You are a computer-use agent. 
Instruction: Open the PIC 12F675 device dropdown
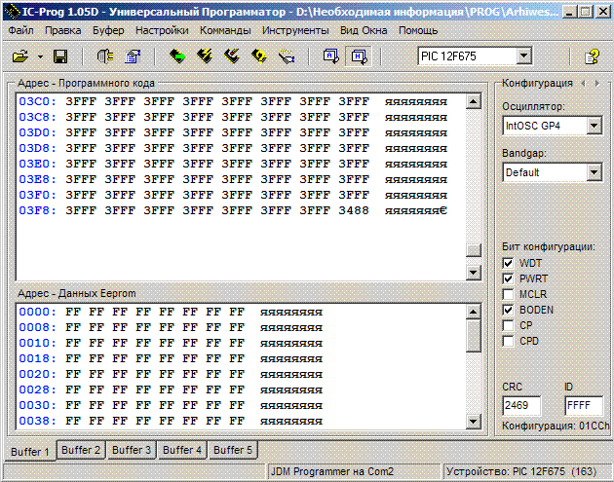tap(524, 56)
